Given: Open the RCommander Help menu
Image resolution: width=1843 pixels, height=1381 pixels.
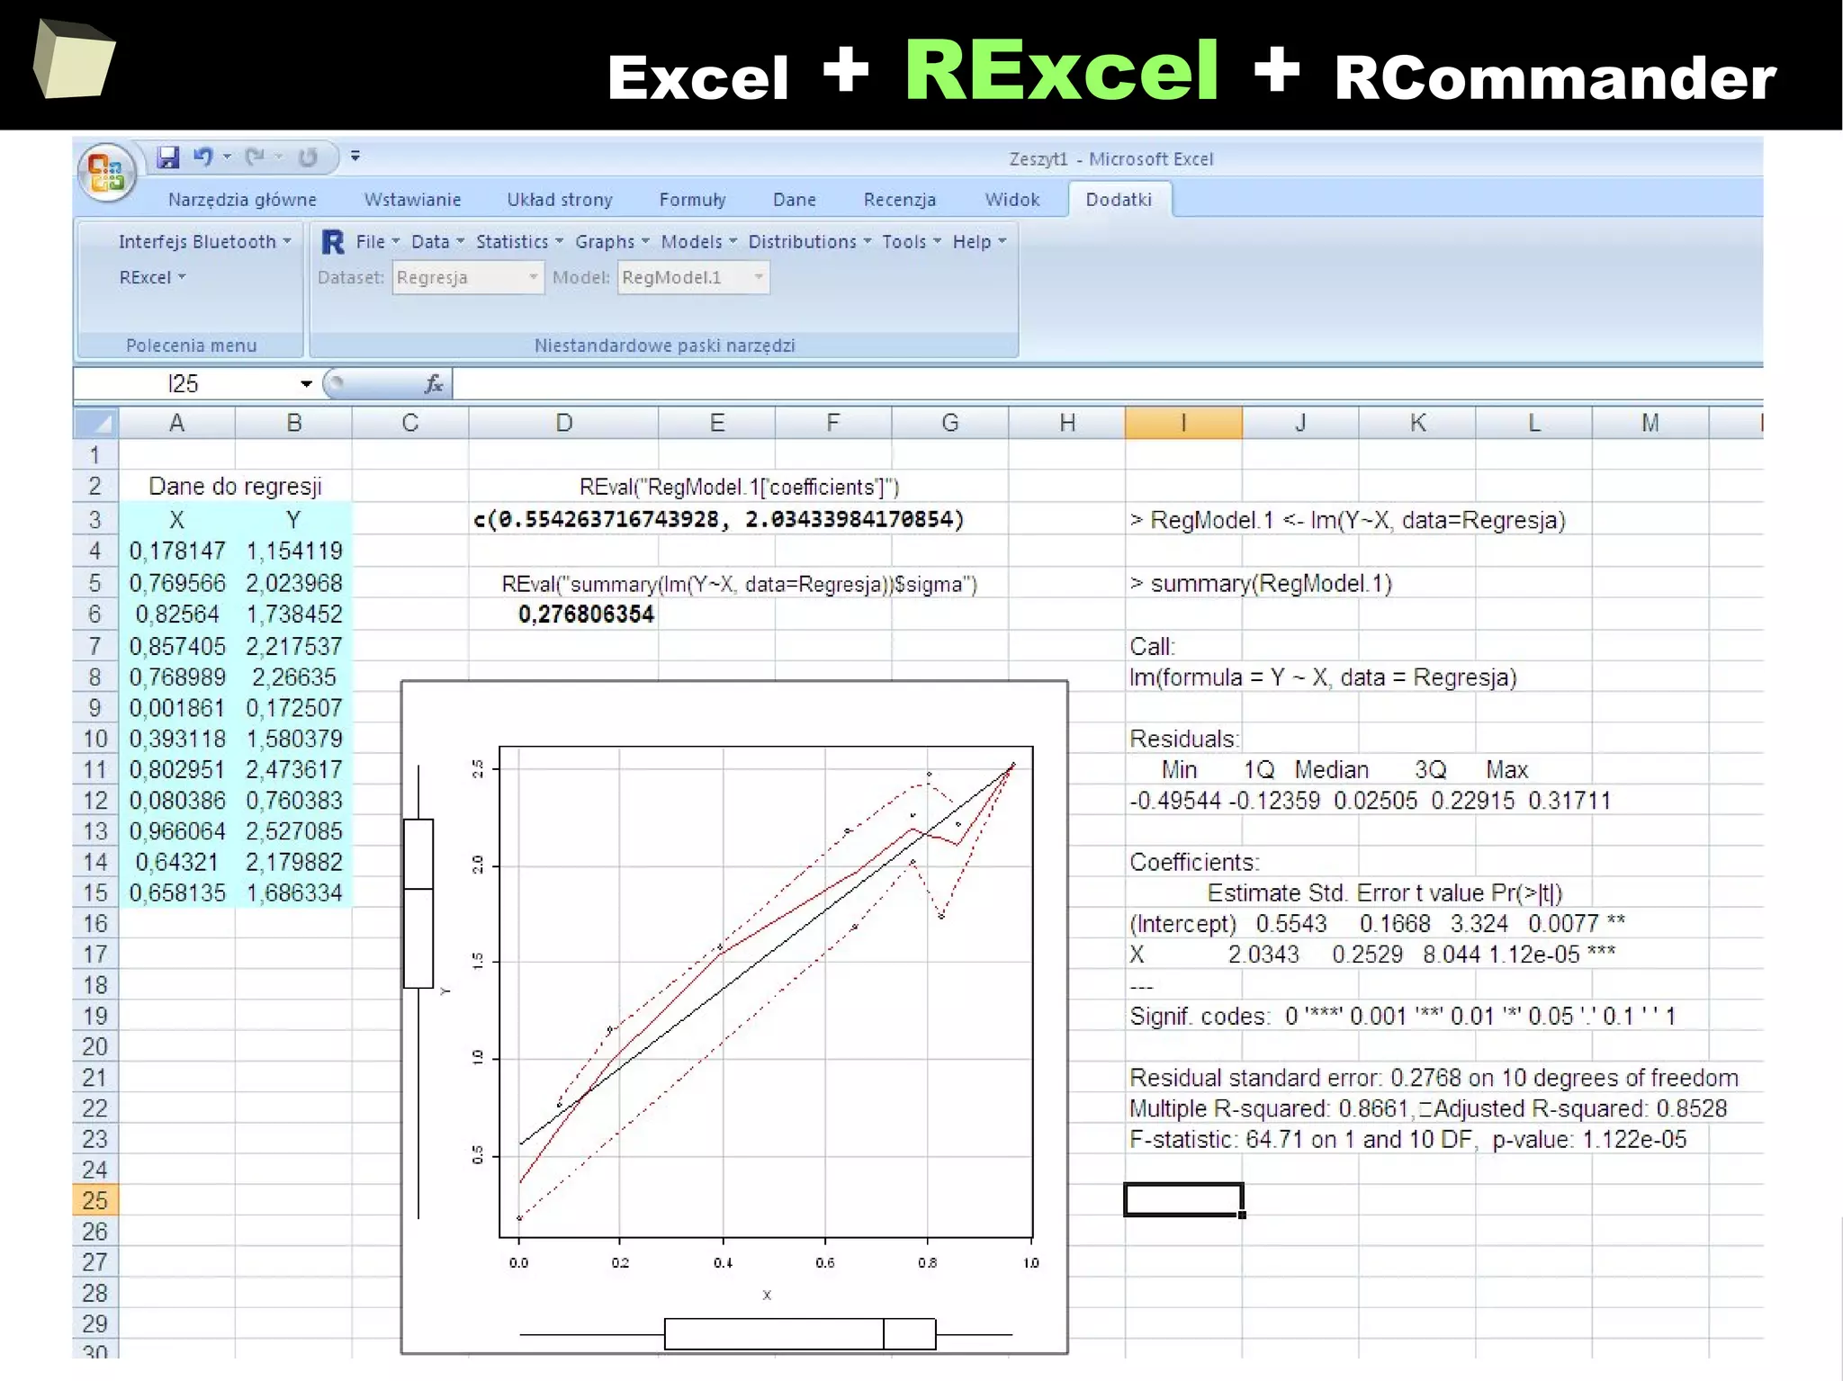Looking at the screenshot, I should coord(979,242).
